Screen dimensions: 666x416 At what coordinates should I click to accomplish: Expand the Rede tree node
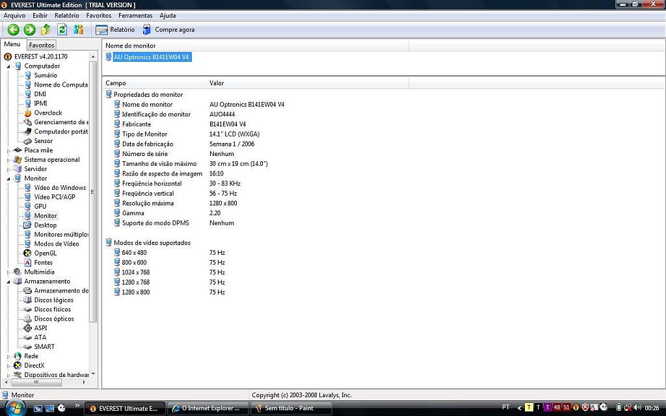[8, 356]
